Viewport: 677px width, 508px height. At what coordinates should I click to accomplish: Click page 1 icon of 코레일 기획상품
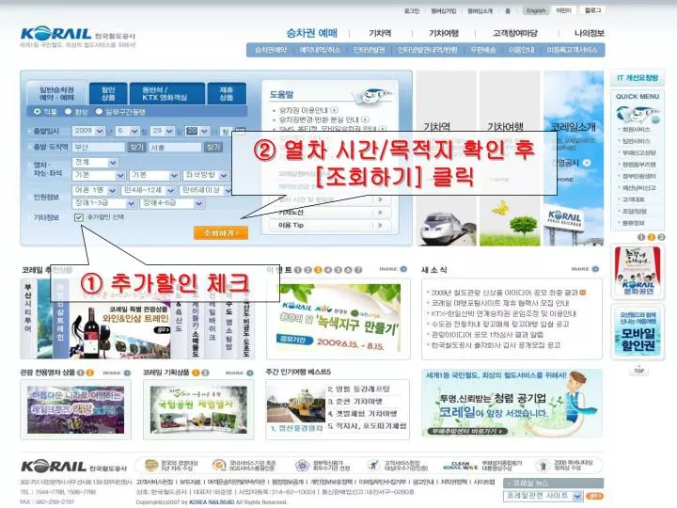point(196,373)
